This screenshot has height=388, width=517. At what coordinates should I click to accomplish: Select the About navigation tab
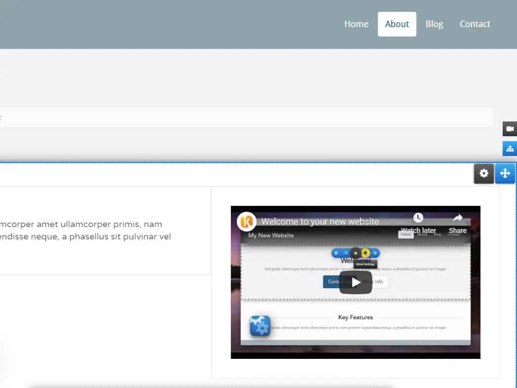click(x=397, y=24)
